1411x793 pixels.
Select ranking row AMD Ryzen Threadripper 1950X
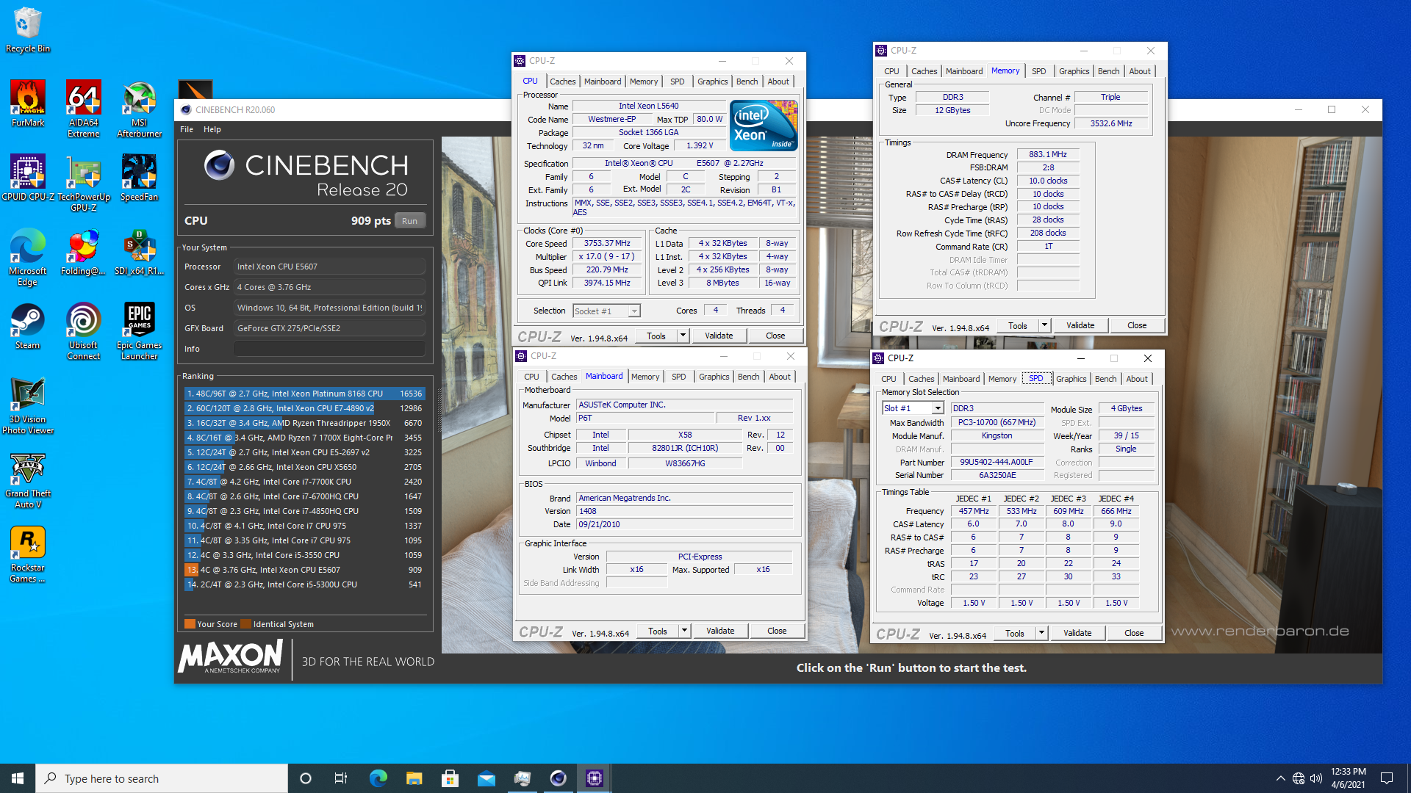click(x=304, y=423)
